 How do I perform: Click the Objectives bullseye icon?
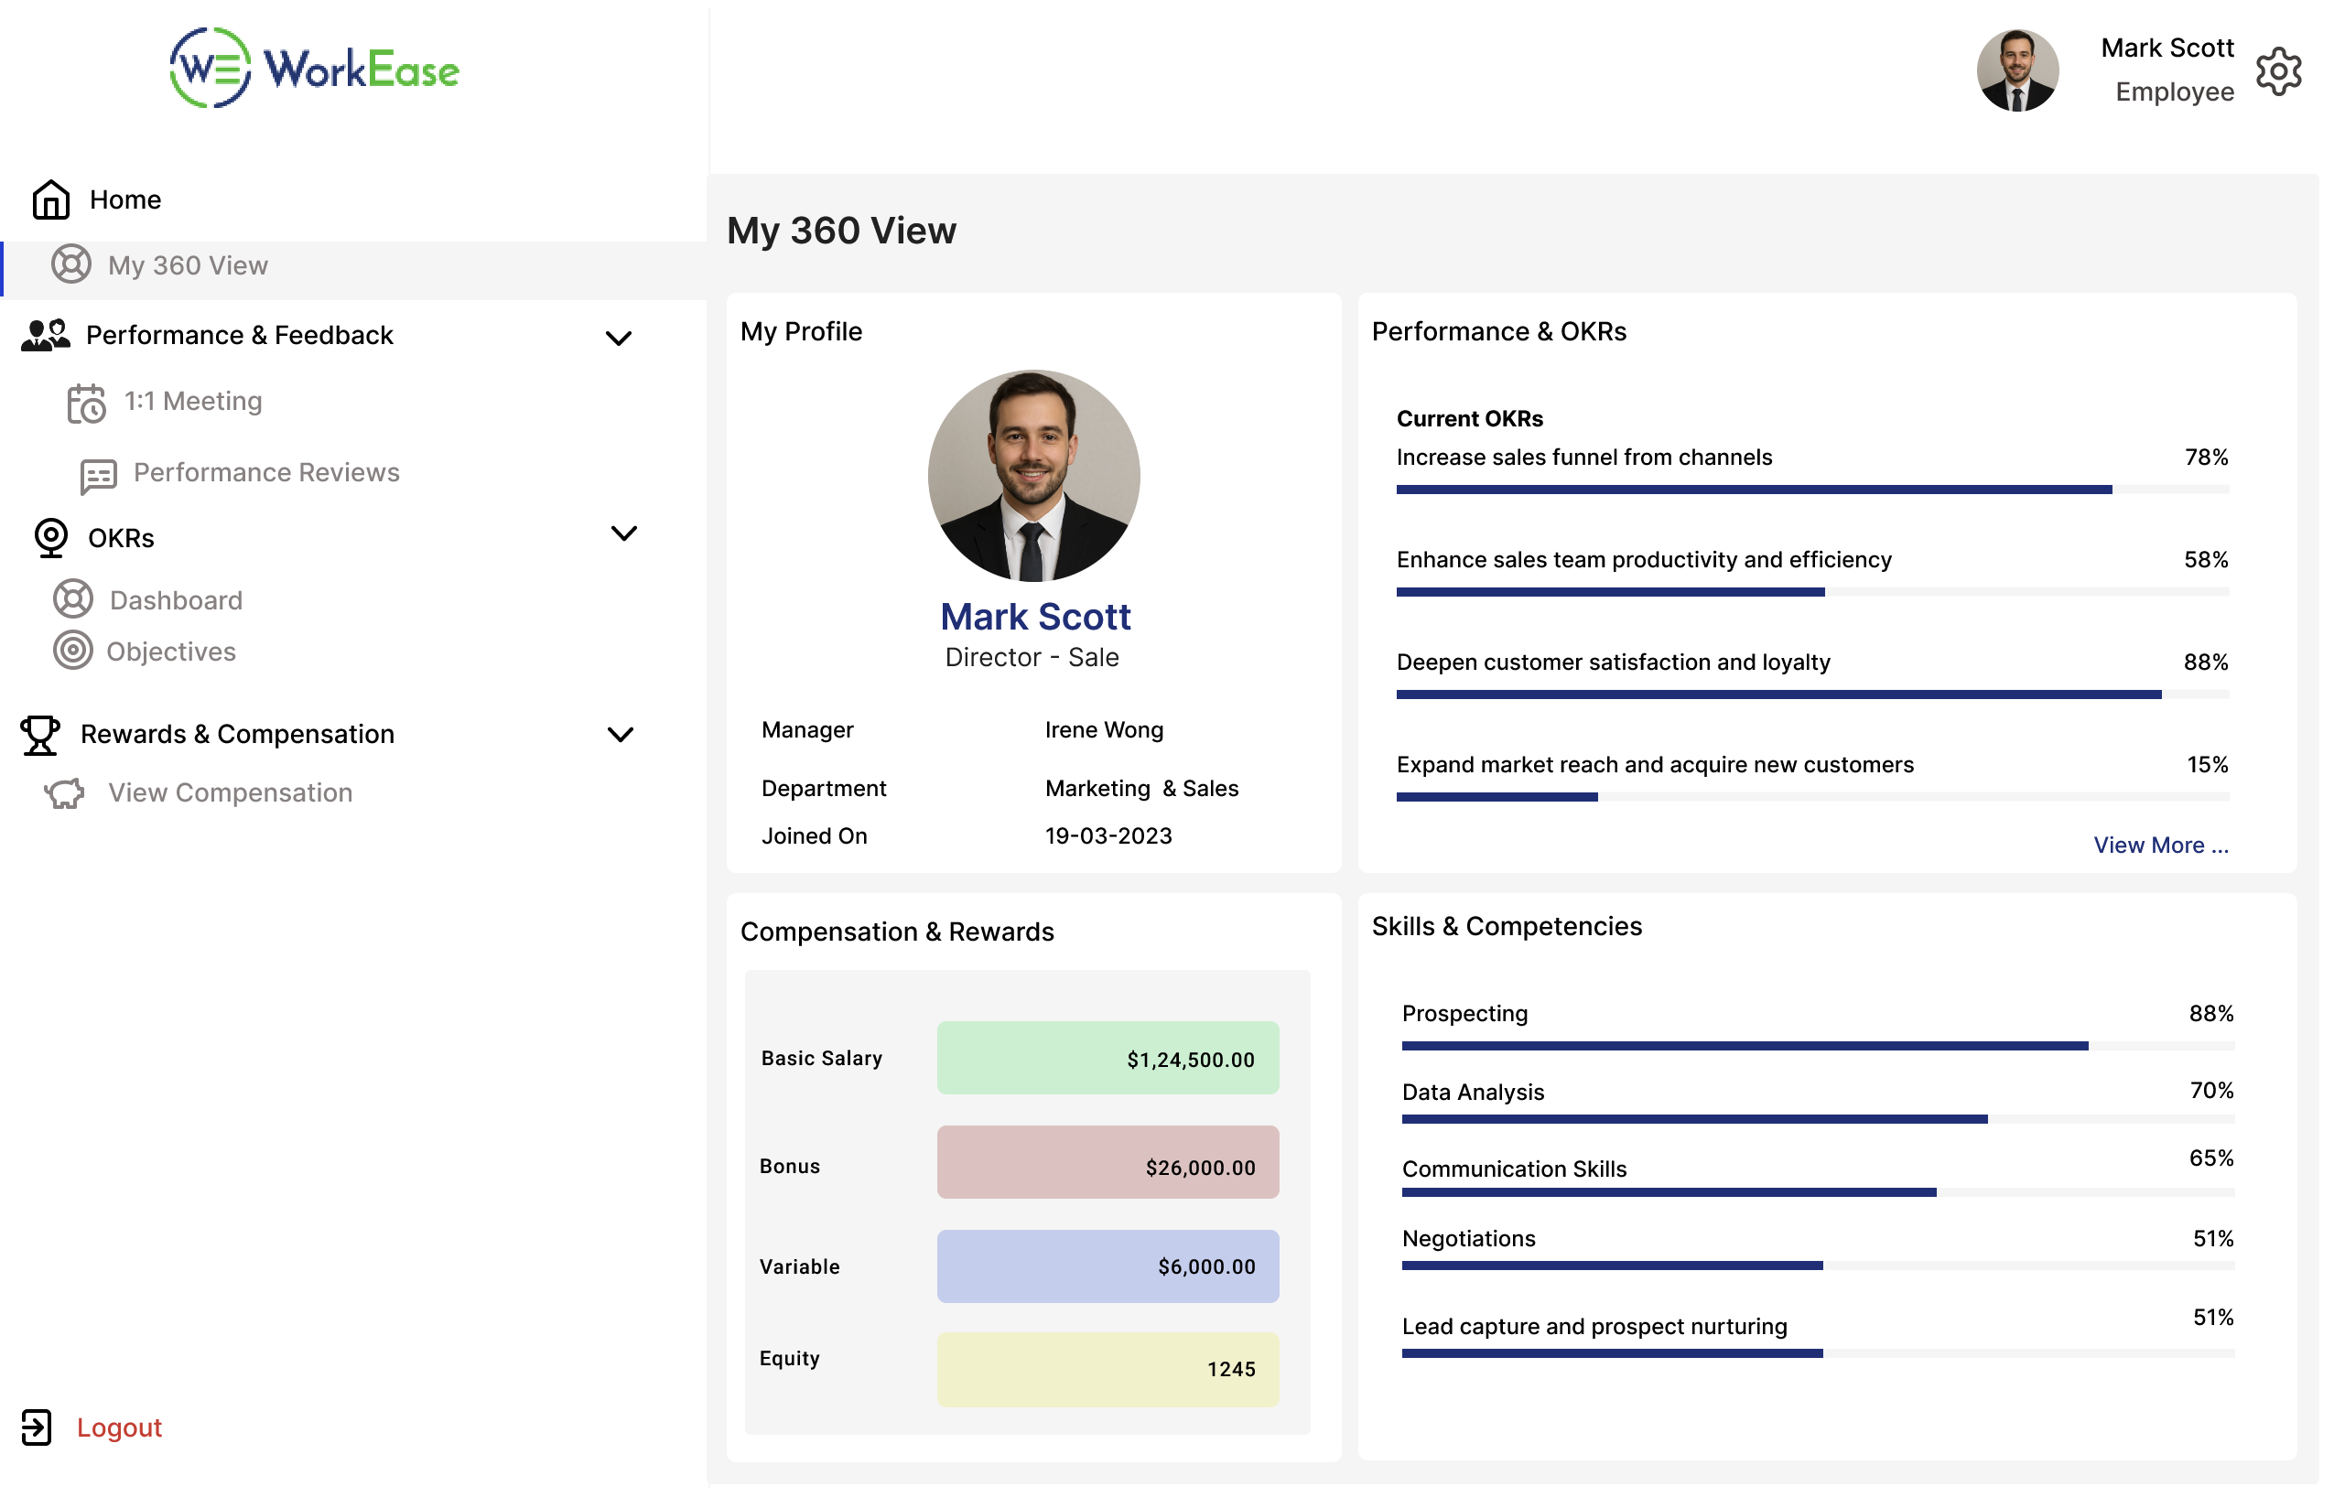click(72, 652)
